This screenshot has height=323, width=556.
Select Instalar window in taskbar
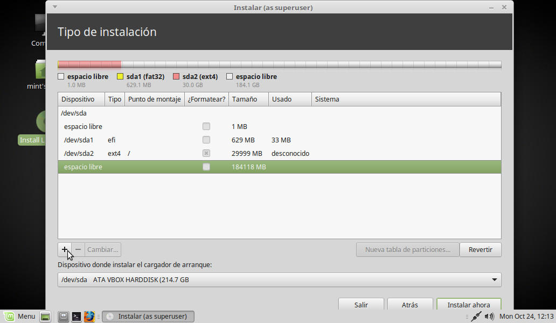[148, 317]
